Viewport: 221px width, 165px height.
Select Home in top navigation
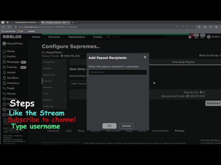36,37
